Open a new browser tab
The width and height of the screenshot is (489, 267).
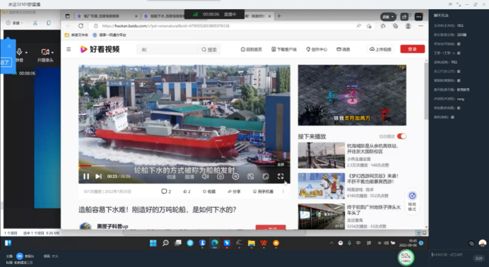tap(279, 16)
